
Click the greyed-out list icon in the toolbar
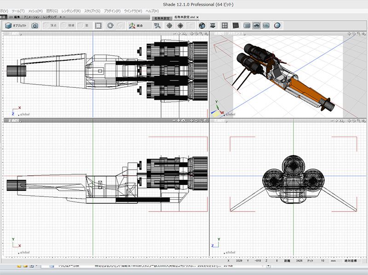click(x=190, y=26)
